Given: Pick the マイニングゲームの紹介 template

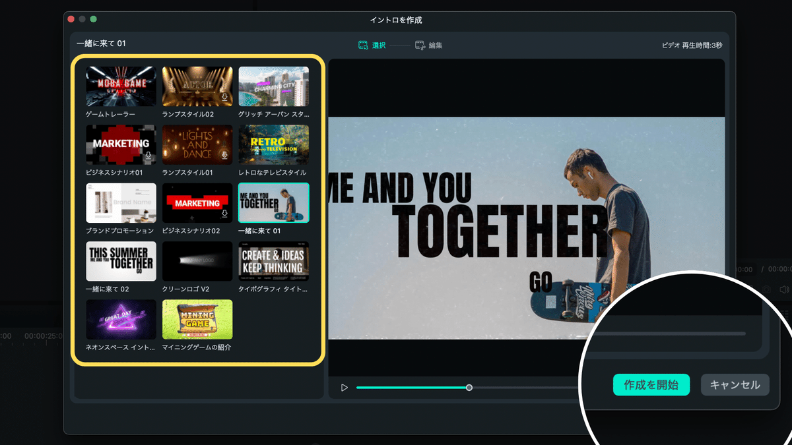Looking at the screenshot, I should (x=197, y=320).
